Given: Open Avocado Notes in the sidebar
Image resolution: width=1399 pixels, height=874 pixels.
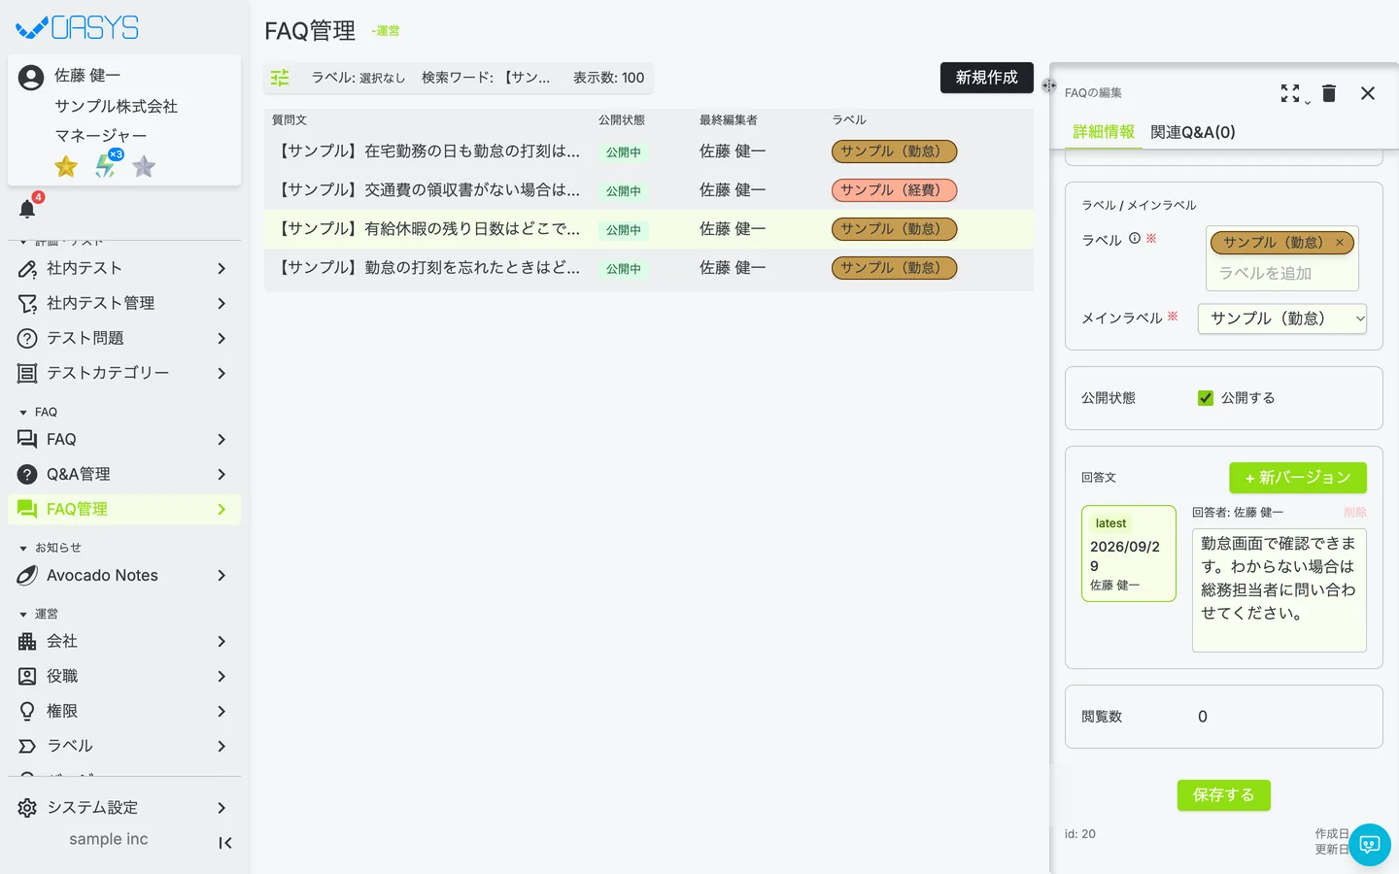Looking at the screenshot, I should click(124, 575).
